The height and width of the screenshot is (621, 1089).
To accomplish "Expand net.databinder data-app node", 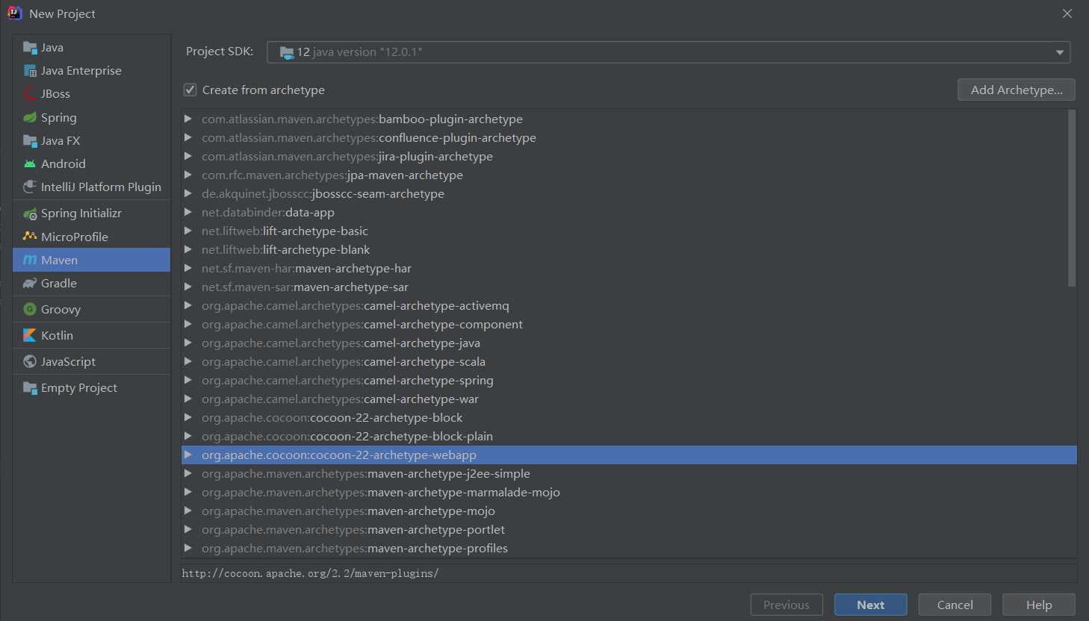I will pyautogui.click(x=188, y=212).
